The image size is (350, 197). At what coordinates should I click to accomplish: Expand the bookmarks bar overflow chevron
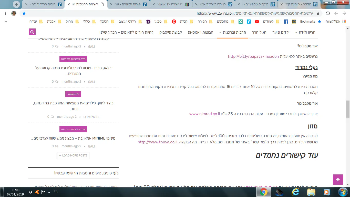pos(6,22)
